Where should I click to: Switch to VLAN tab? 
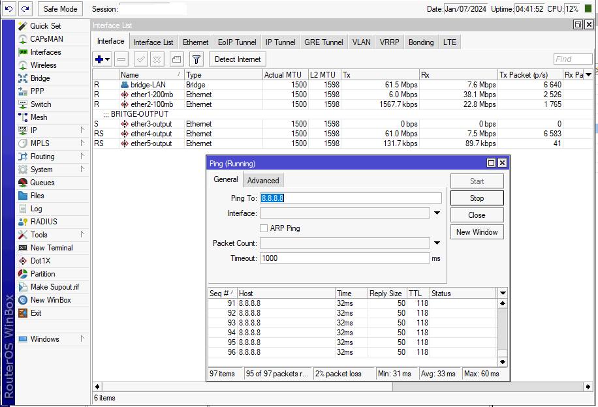click(361, 42)
